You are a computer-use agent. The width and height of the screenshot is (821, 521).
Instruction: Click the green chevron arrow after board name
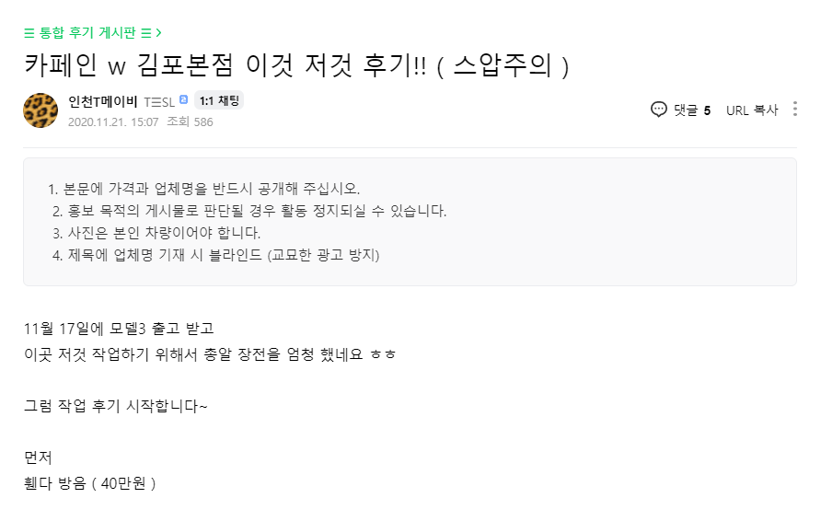coord(158,33)
